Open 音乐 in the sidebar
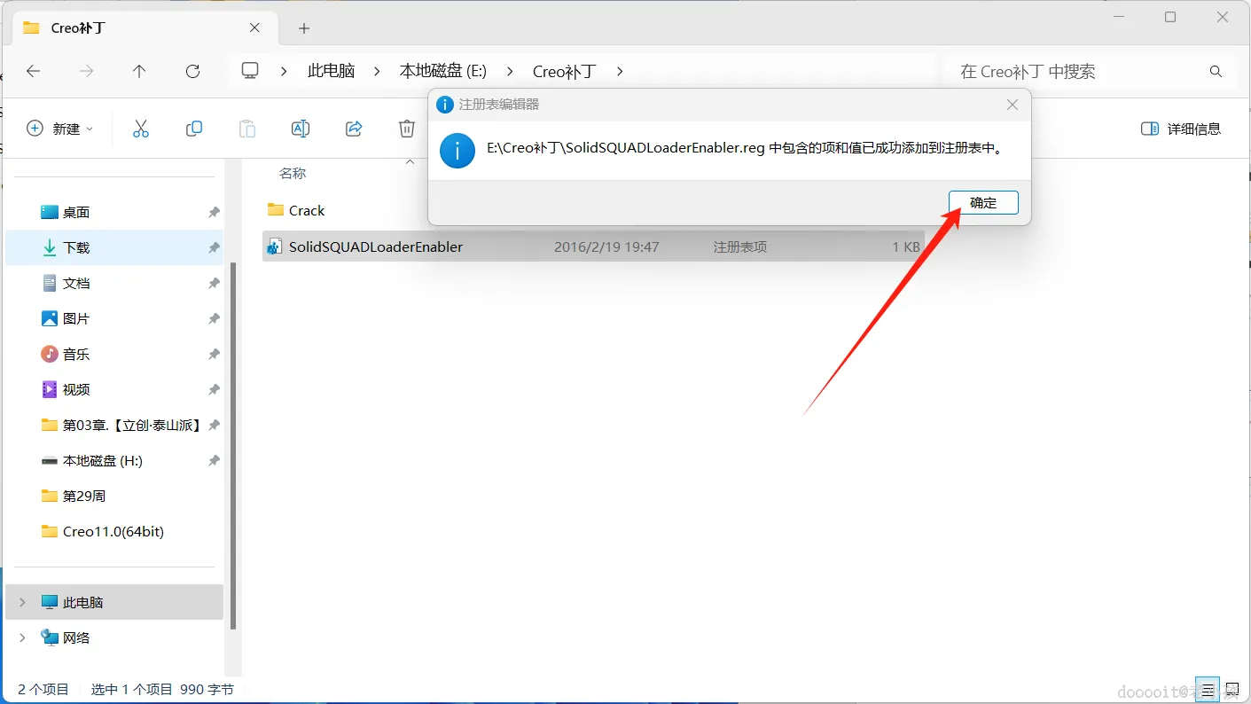1251x704 pixels. (x=76, y=355)
